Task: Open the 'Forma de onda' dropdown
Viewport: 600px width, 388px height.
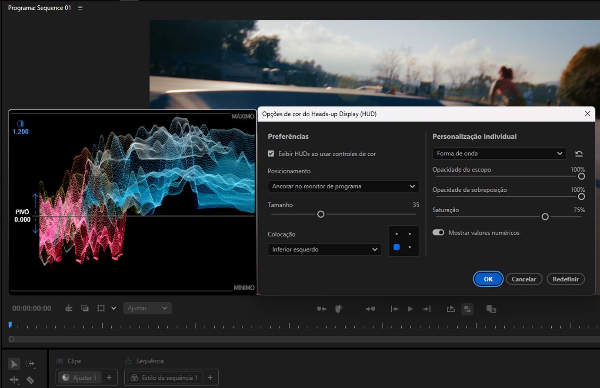Action: click(499, 153)
